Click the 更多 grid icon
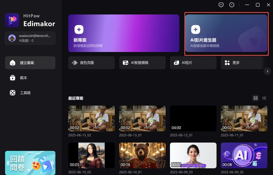 point(227,63)
